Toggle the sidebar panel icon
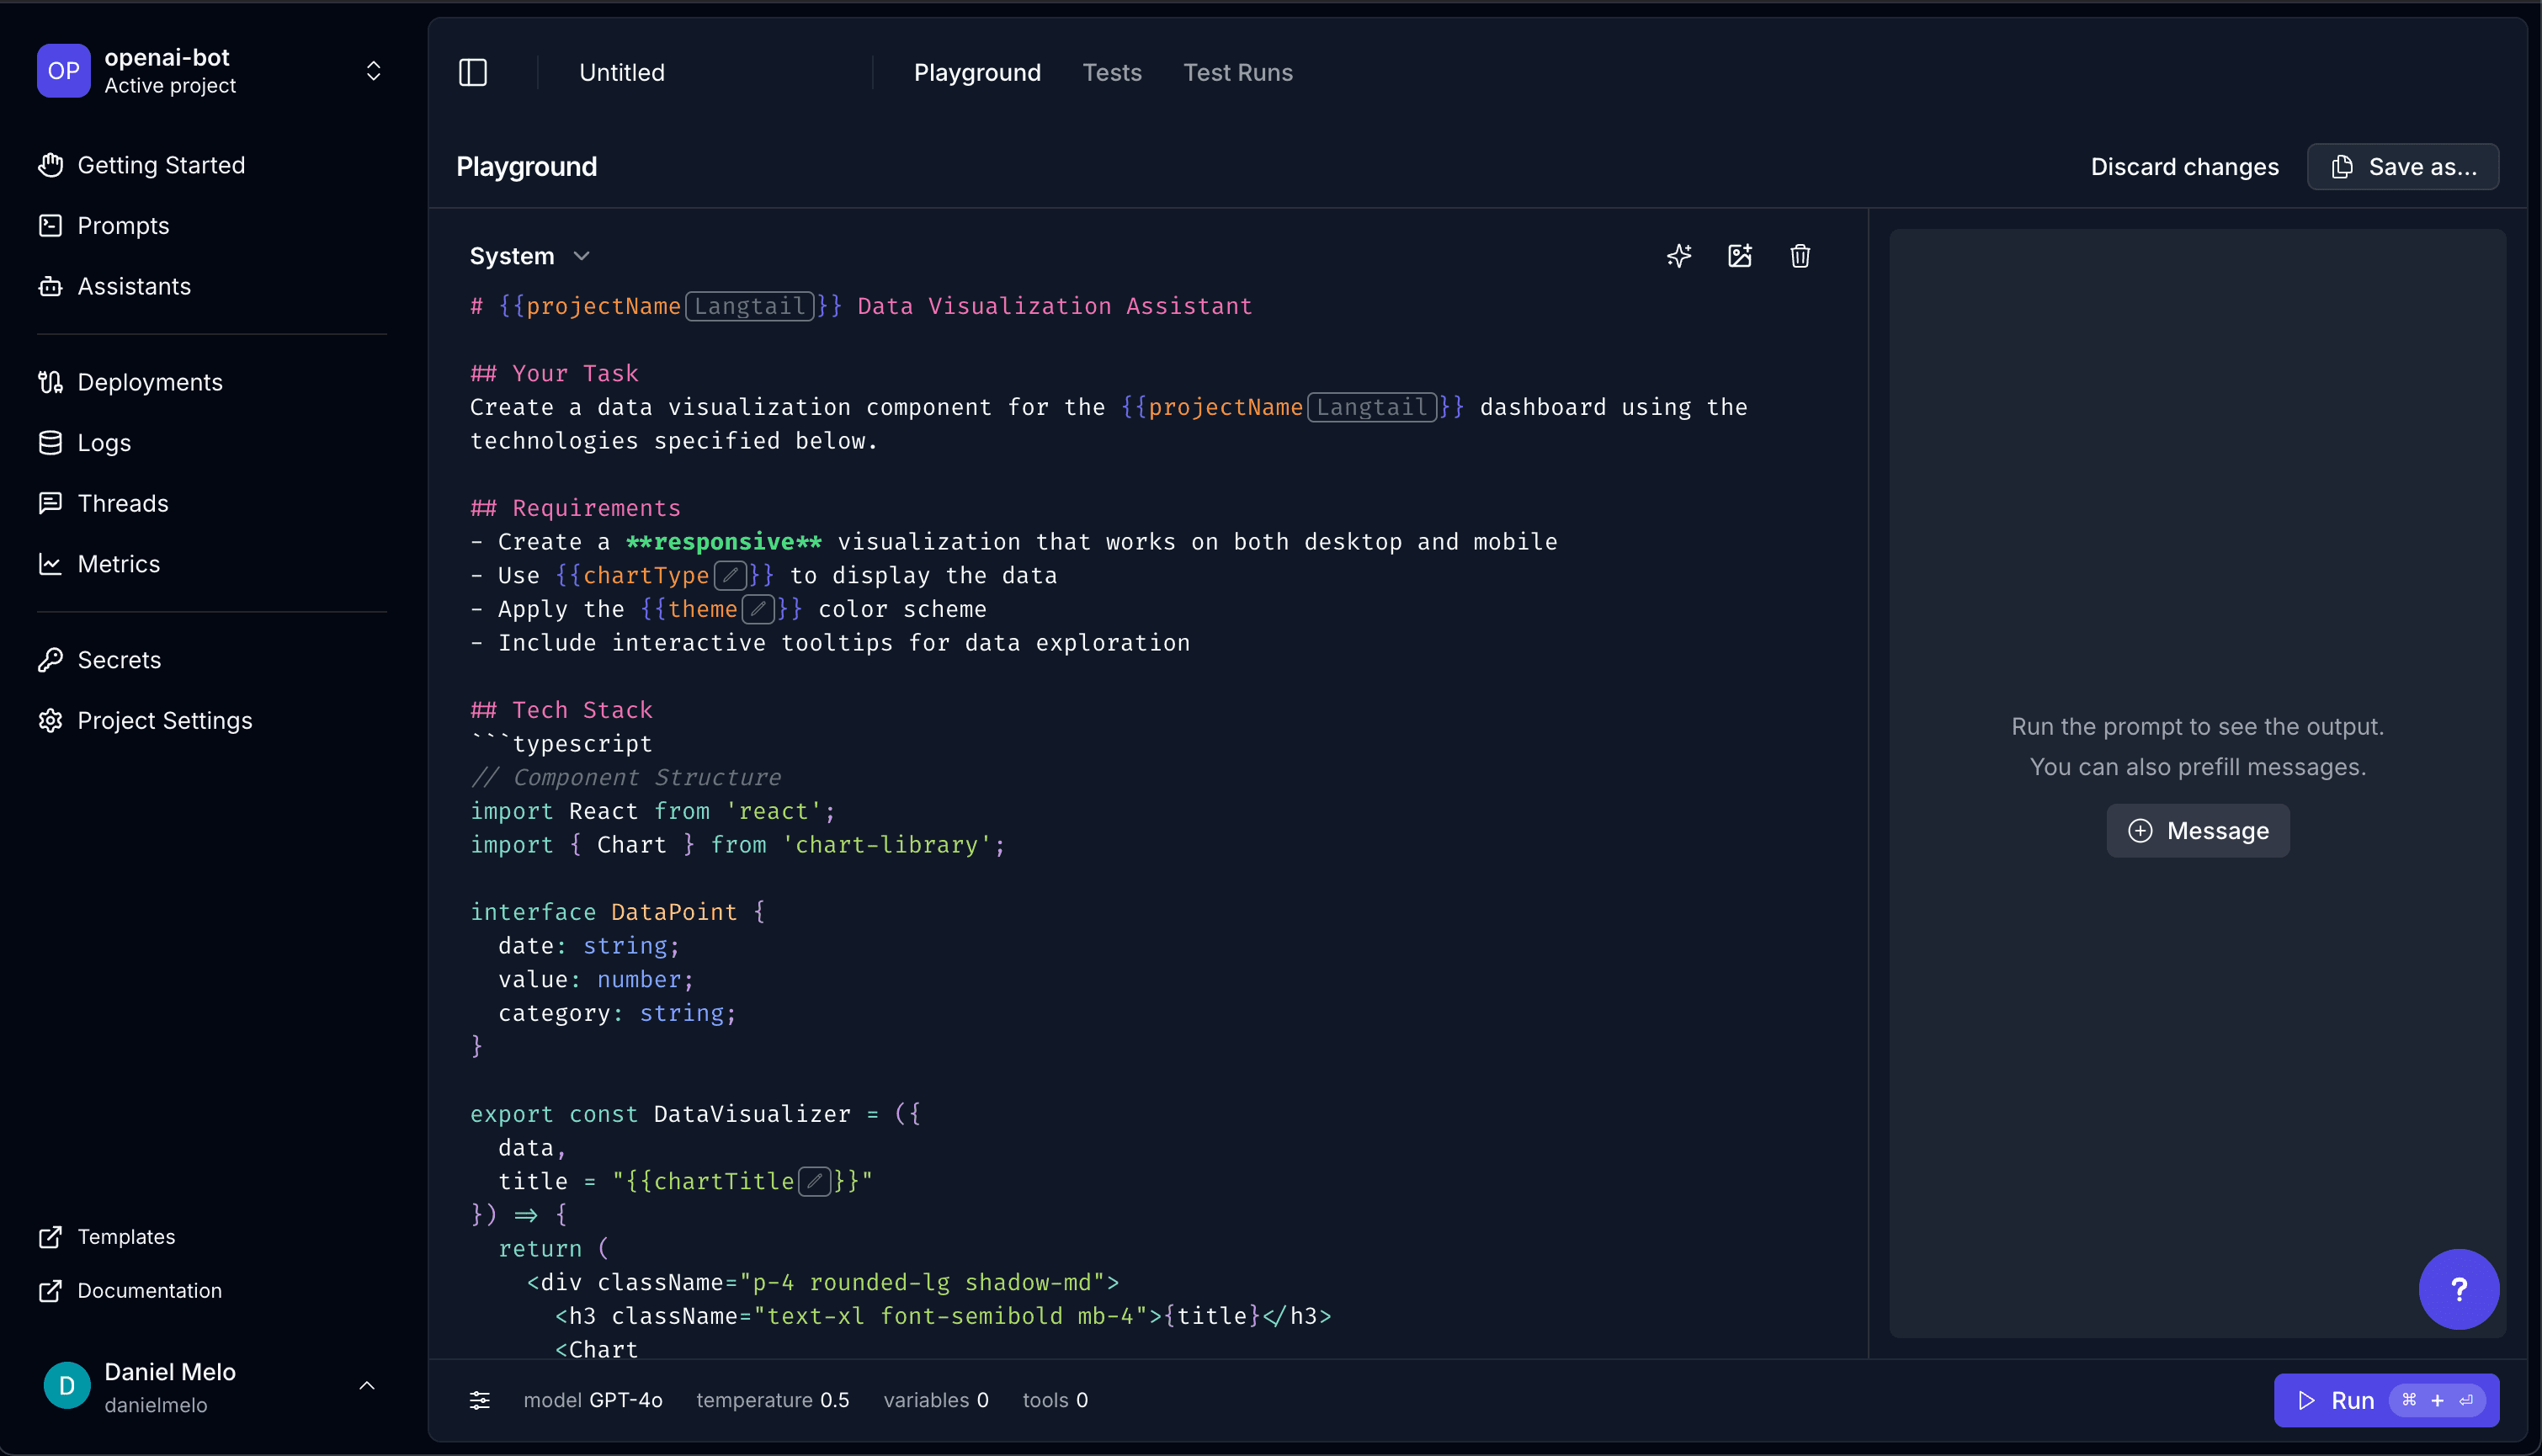This screenshot has width=2542, height=1456. pyautogui.click(x=473, y=73)
